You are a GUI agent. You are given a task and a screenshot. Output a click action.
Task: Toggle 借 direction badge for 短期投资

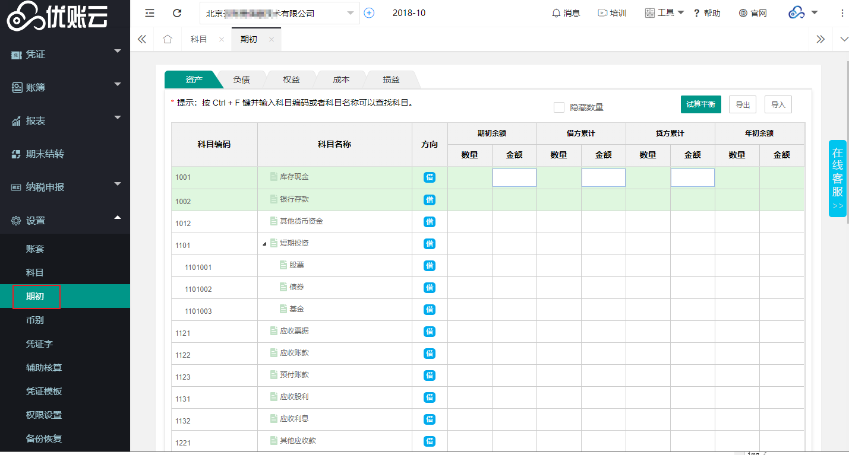[430, 244]
